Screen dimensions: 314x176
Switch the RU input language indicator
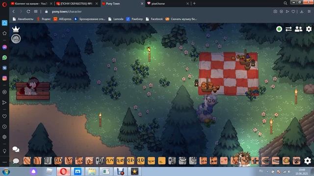click(x=261, y=171)
